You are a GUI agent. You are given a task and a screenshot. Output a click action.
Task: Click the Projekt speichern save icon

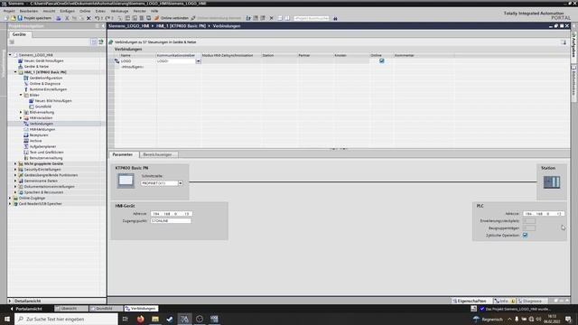tap(20, 18)
